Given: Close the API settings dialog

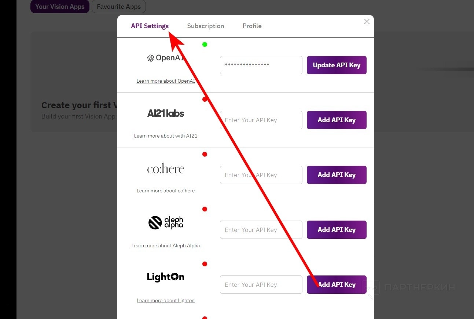Looking at the screenshot, I should click(367, 22).
